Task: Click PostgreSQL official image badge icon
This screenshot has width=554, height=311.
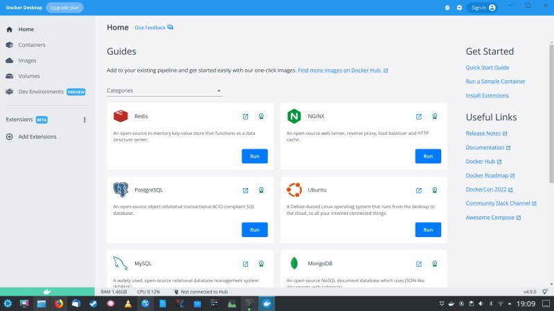Action: click(261, 190)
